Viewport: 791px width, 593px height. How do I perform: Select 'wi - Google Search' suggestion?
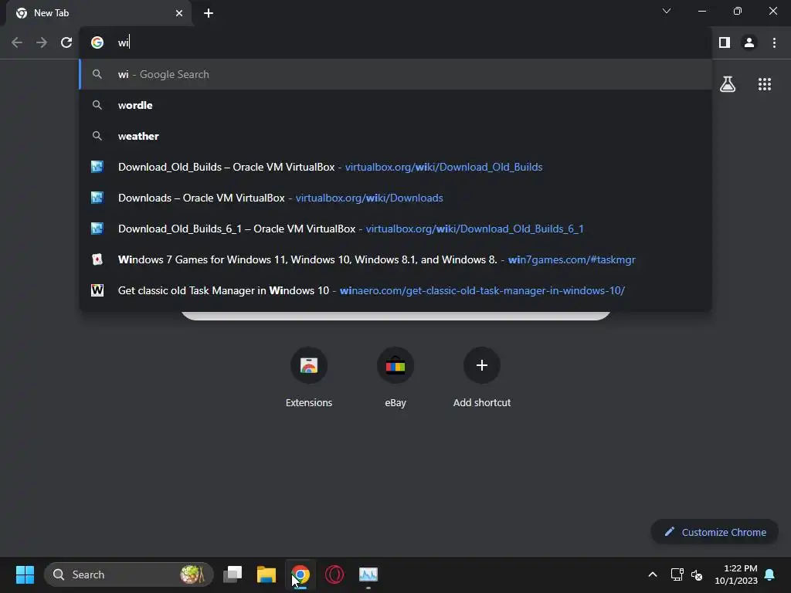tap(395, 74)
